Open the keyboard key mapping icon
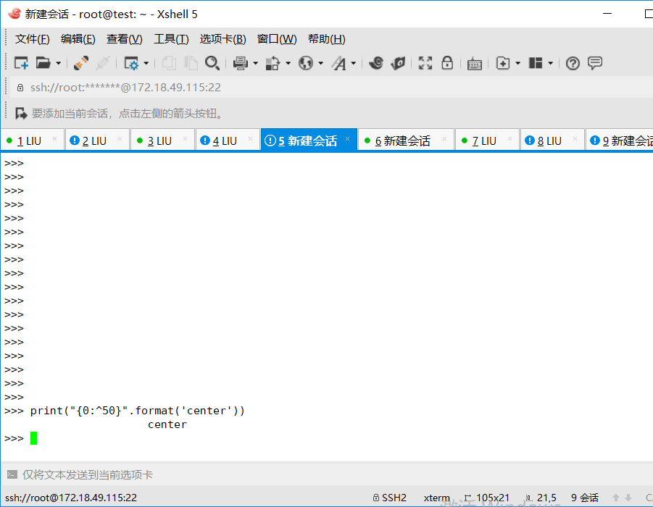This screenshot has height=507, width=653. (x=474, y=63)
